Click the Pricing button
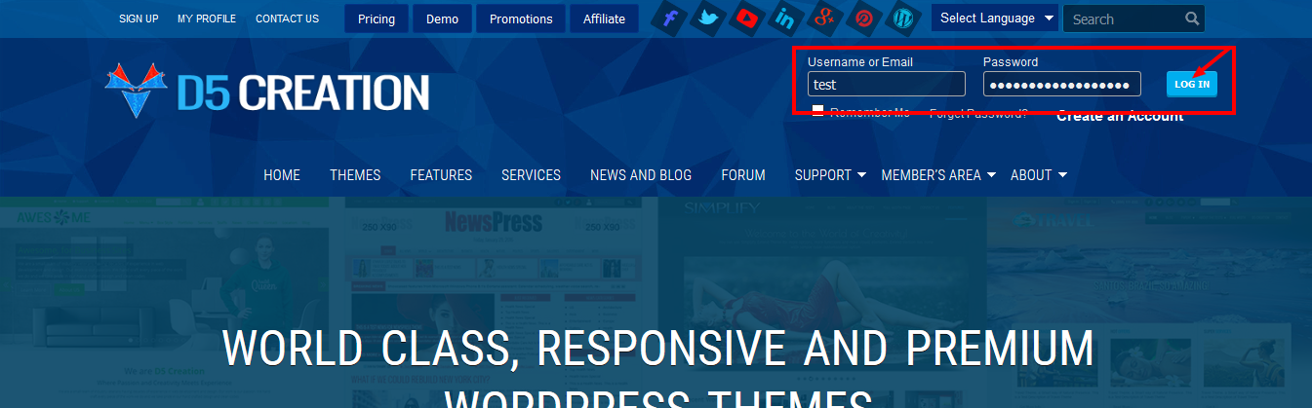 376,19
